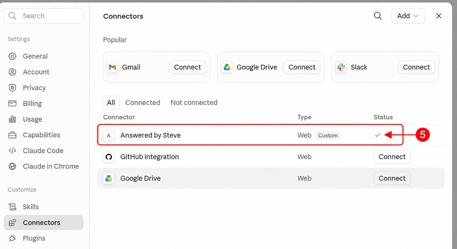The height and width of the screenshot is (249, 457).
Task: Click the Google Drive logo in the Popular card
Action: [x=227, y=67]
